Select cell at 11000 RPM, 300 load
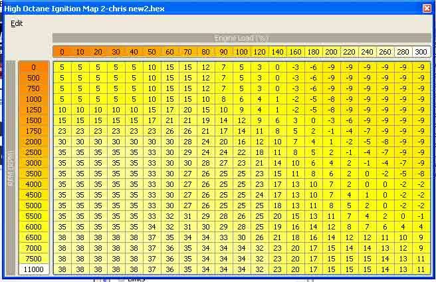Image resolution: width=436 pixels, height=282 pixels. 421,269
